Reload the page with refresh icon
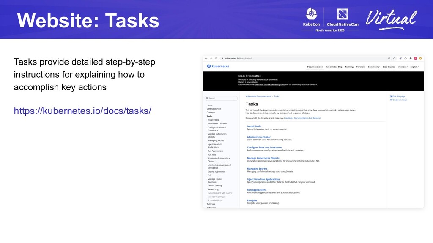 (x=216, y=58)
